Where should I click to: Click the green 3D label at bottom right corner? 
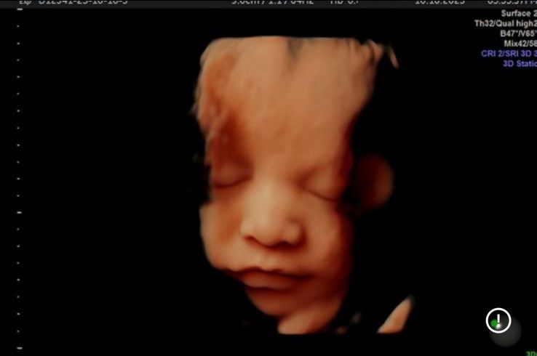point(532,353)
